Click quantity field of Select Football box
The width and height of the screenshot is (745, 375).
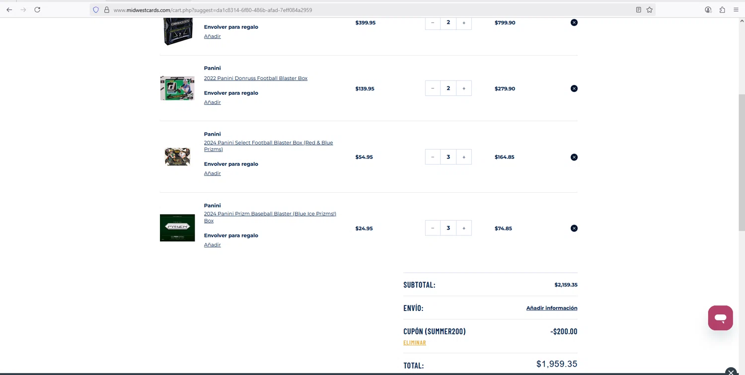tap(448, 157)
